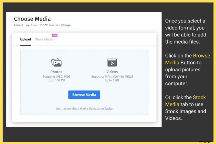Click the Photos stacked-images icon

(56, 62)
